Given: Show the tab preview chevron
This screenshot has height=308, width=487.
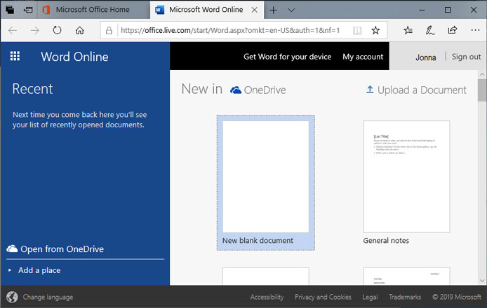Looking at the screenshot, I should point(291,10).
